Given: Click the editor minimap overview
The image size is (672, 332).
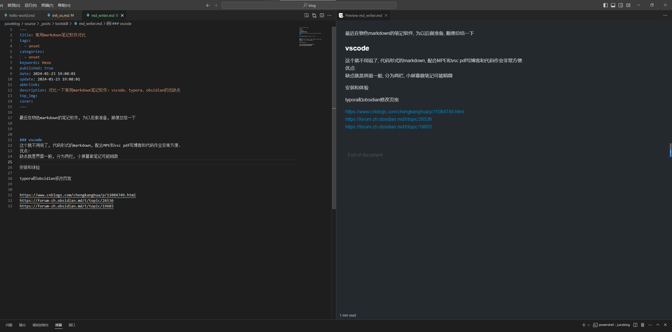Looking at the screenshot, I should pos(310,37).
